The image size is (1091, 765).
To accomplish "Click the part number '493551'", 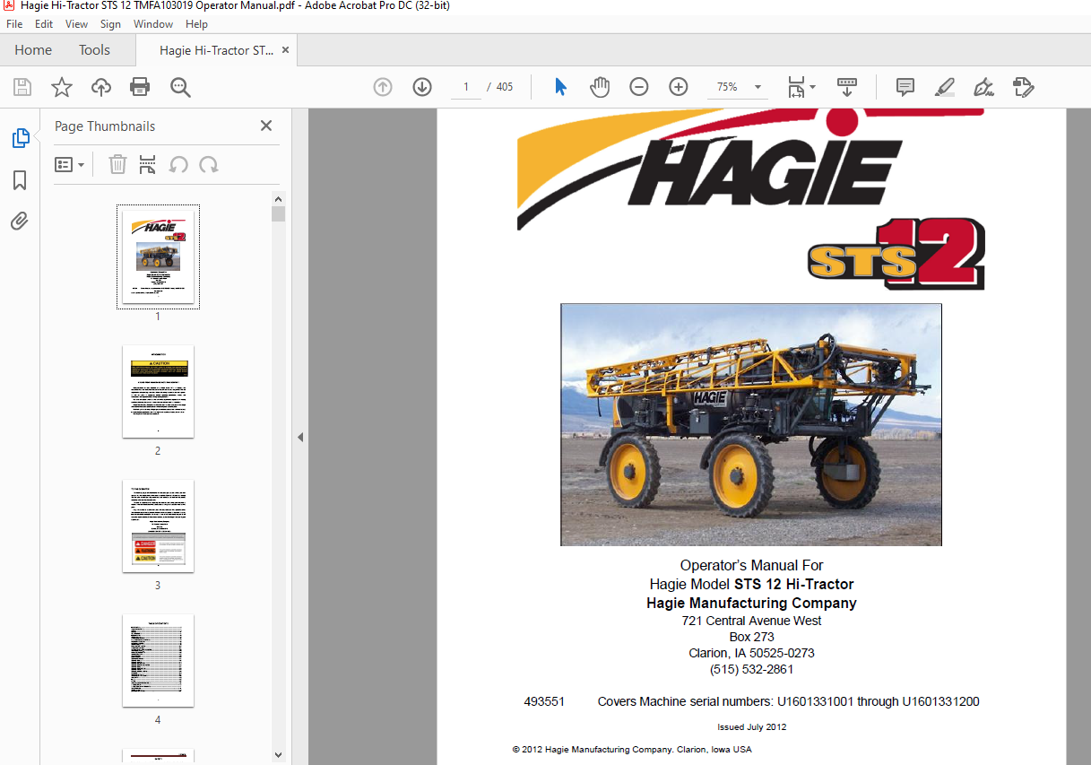I will point(544,701).
